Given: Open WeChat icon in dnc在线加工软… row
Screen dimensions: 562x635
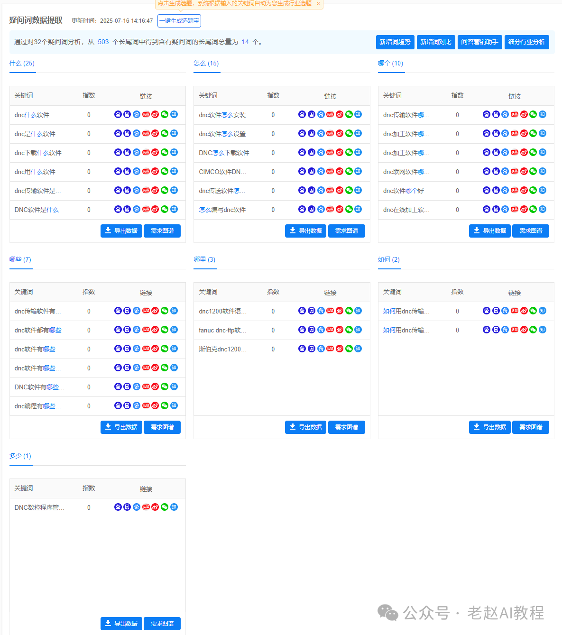Looking at the screenshot, I should [533, 209].
